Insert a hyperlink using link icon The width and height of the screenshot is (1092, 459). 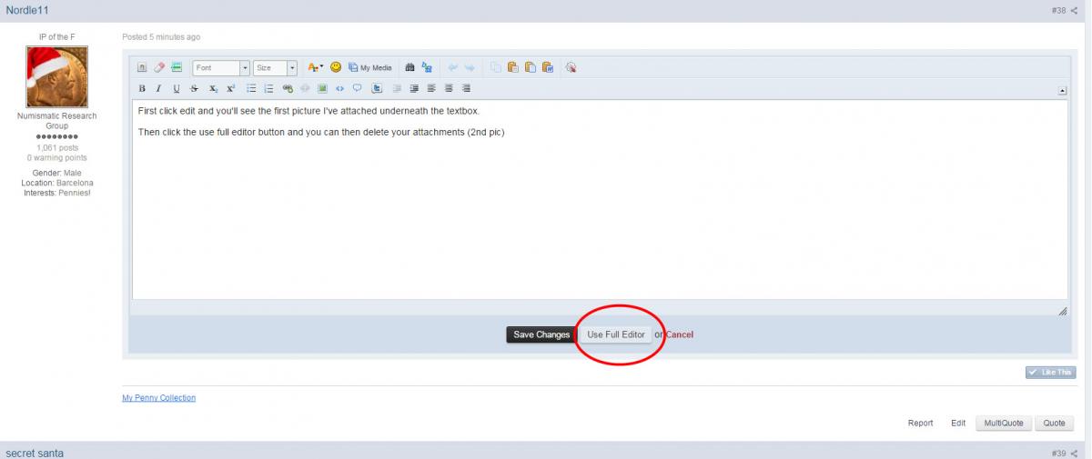(288, 88)
